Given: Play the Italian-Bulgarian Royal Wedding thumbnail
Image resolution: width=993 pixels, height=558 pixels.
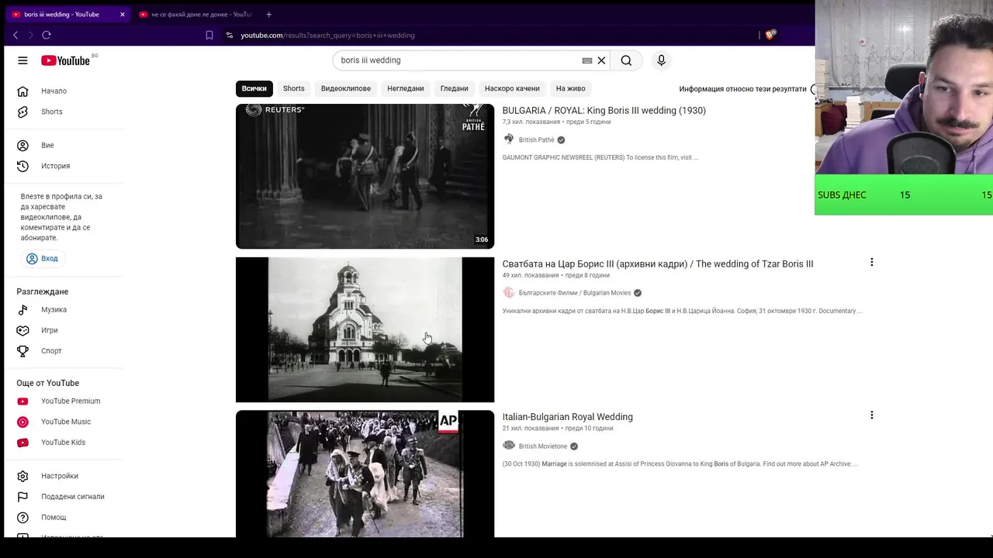Looking at the screenshot, I should pos(365,474).
